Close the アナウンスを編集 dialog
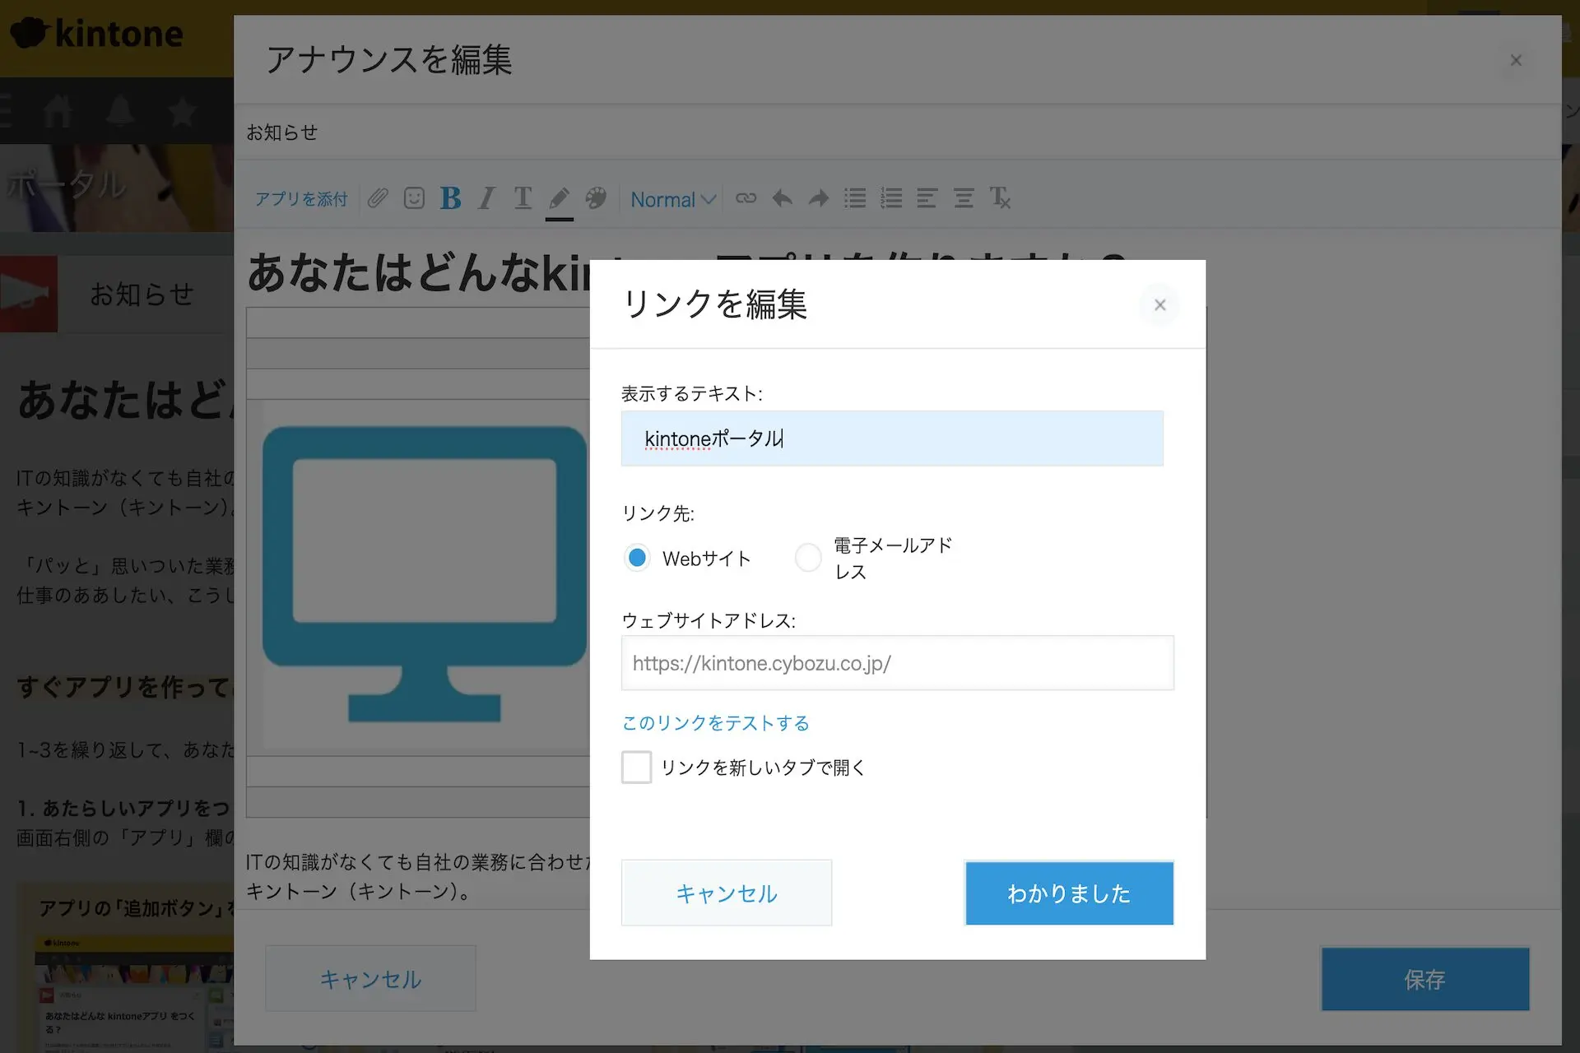Image resolution: width=1580 pixels, height=1053 pixels. (x=1516, y=60)
